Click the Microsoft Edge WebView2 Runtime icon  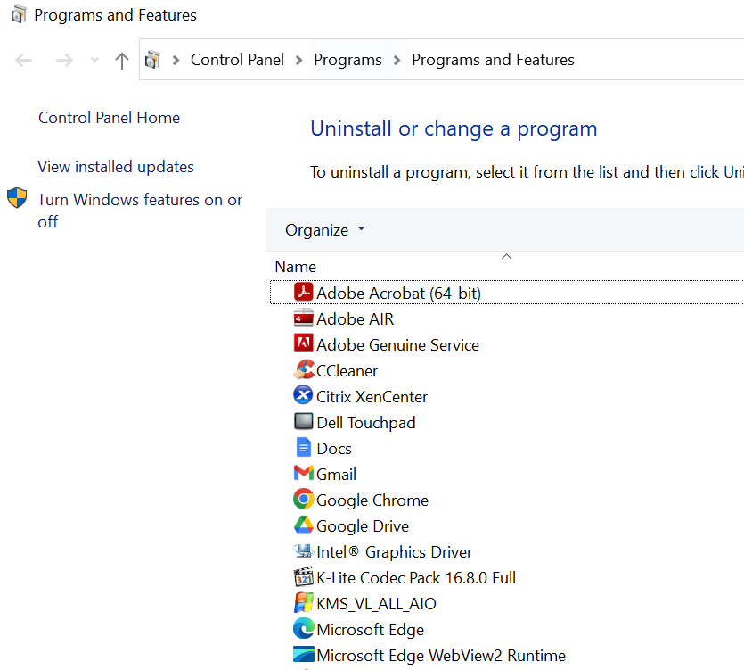(303, 655)
